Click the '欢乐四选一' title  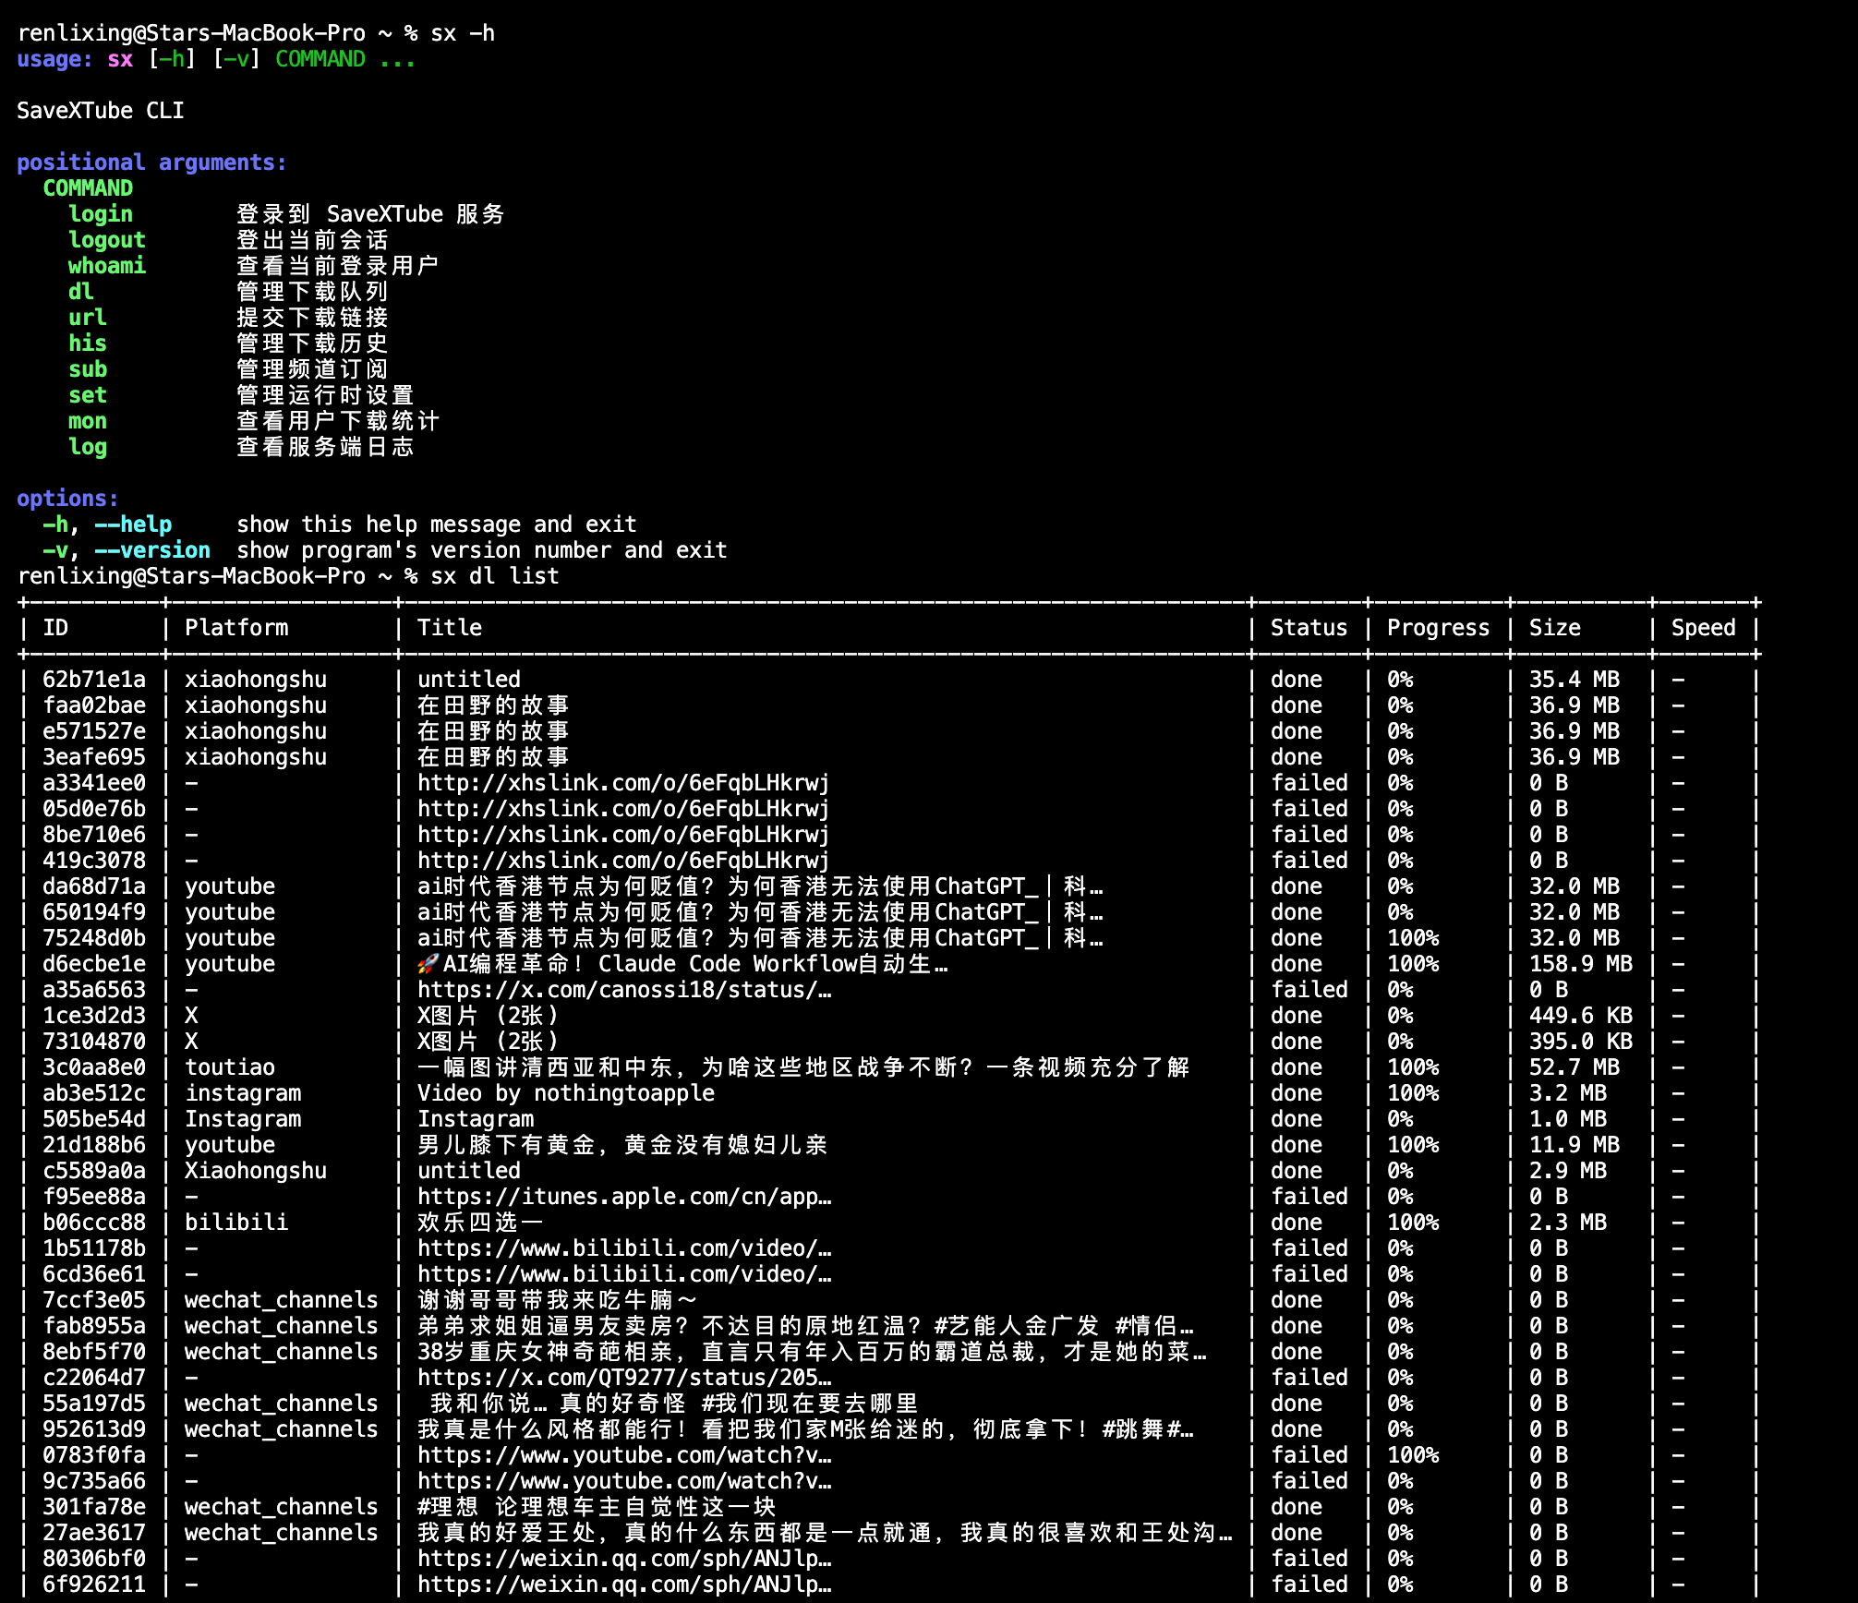(x=480, y=1223)
